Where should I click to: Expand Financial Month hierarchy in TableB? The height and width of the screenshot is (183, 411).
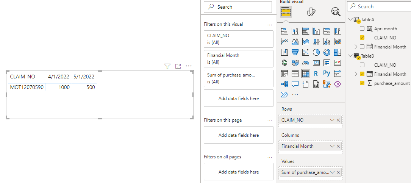pyautogui.click(x=356, y=74)
